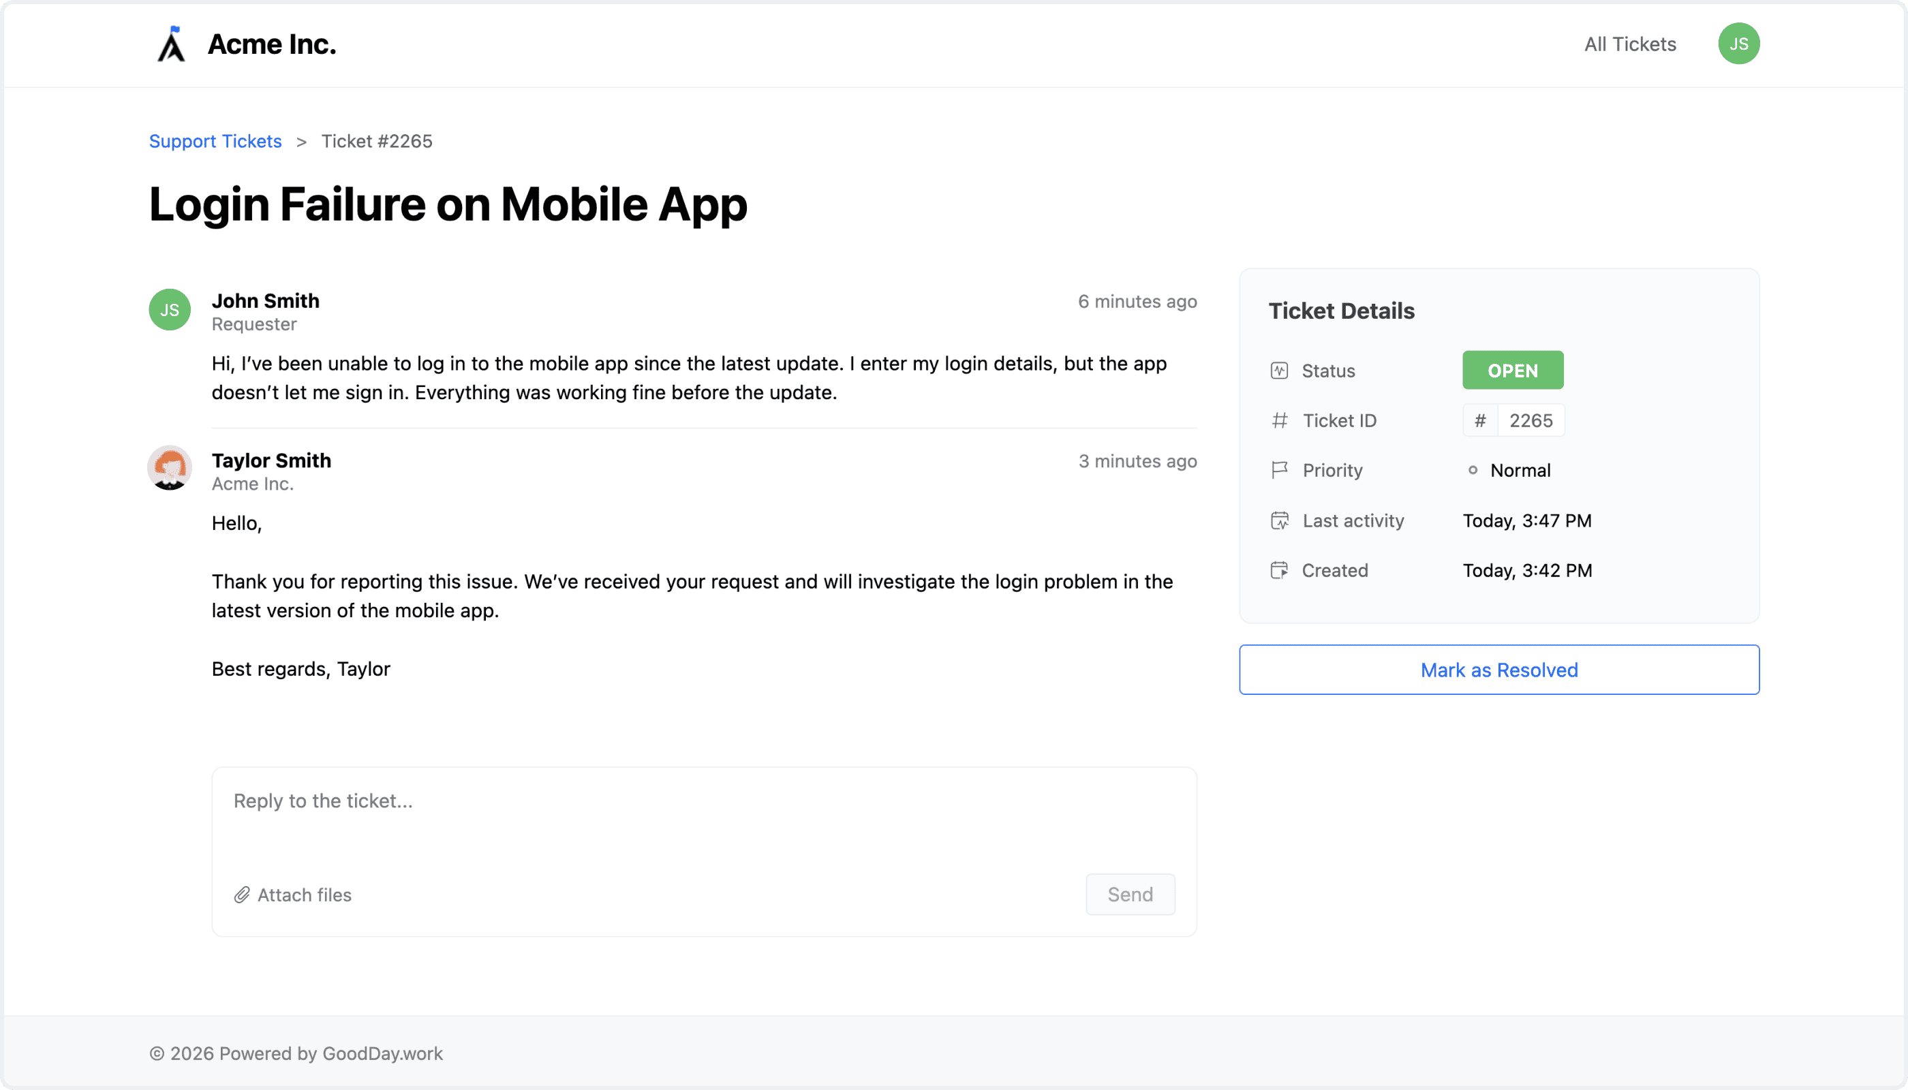The width and height of the screenshot is (1908, 1090).
Task: Click the Created label
Action: coord(1334,570)
